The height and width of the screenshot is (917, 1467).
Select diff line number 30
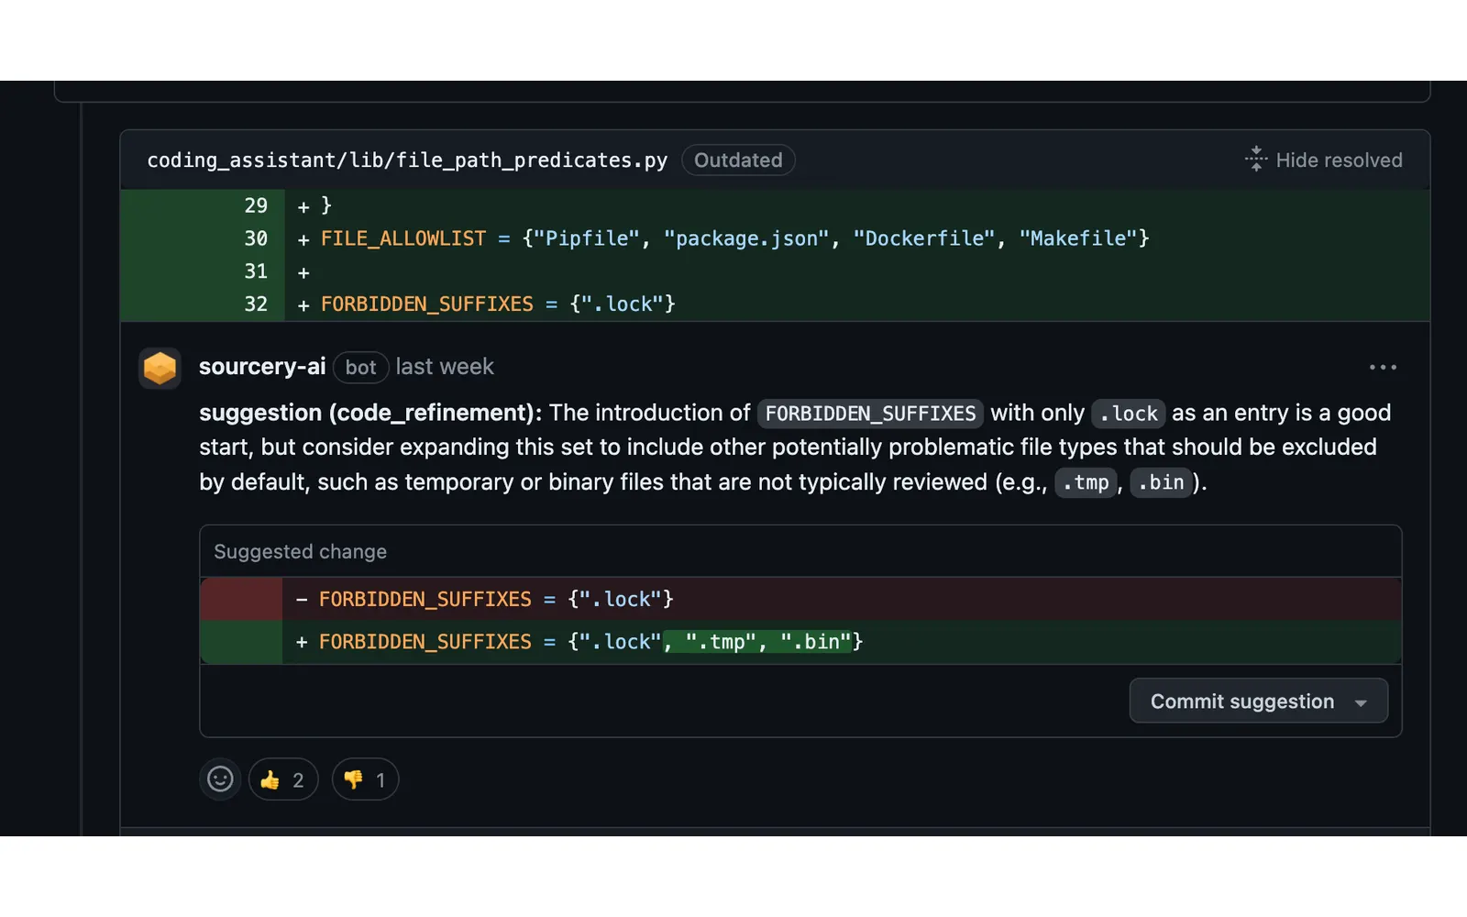point(256,238)
